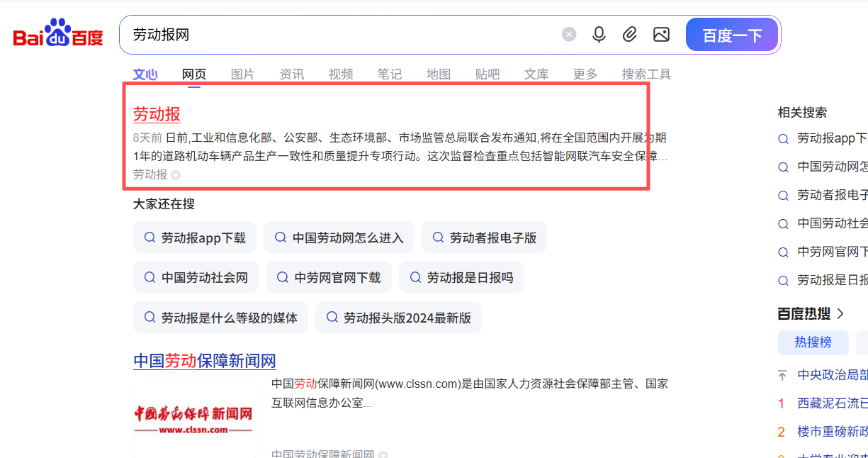Open the 视频 tab
868x458 pixels.
[x=341, y=74]
